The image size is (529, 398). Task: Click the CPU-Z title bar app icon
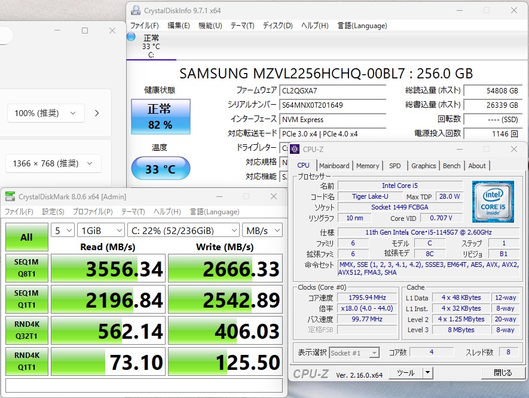coord(295,149)
